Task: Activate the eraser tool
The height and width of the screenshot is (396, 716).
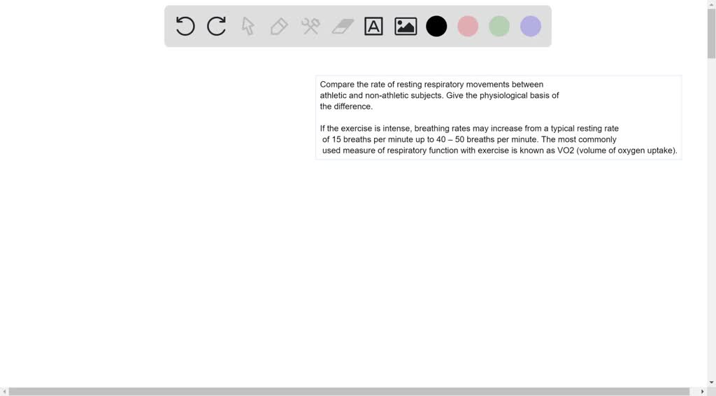Action: tap(343, 27)
